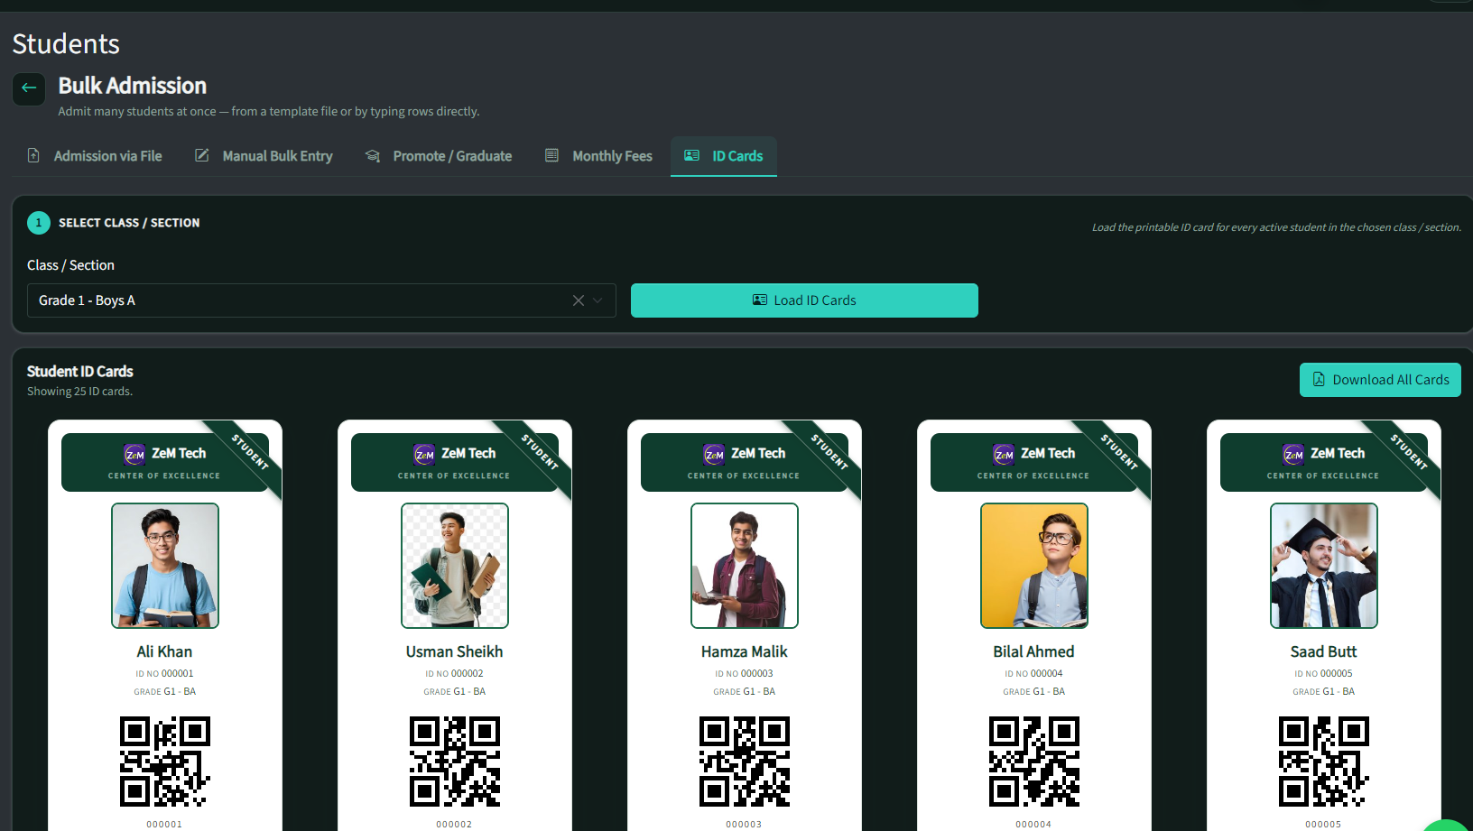Click the name "Hamza Malik"
Image resolution: width=1473 pixels, height=831 pixels.
pyautogui.click(x=745, y=651)
